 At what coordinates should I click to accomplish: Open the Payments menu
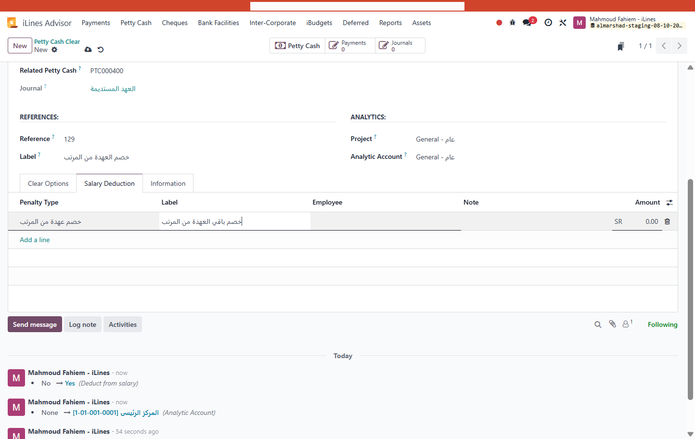[x=96, y=23]
